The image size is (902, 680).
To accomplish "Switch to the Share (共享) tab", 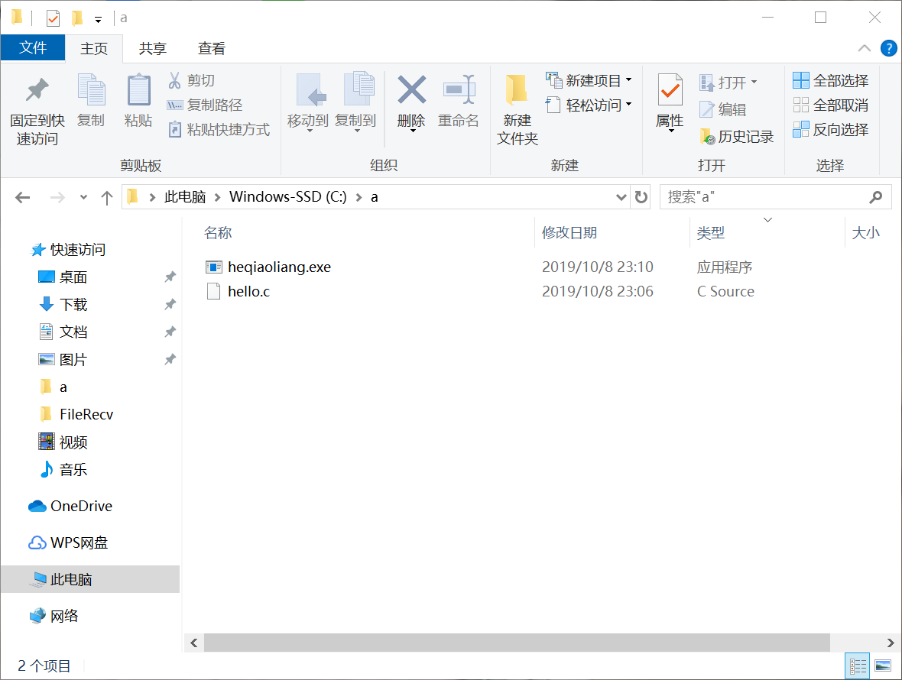I will (152, 48).
